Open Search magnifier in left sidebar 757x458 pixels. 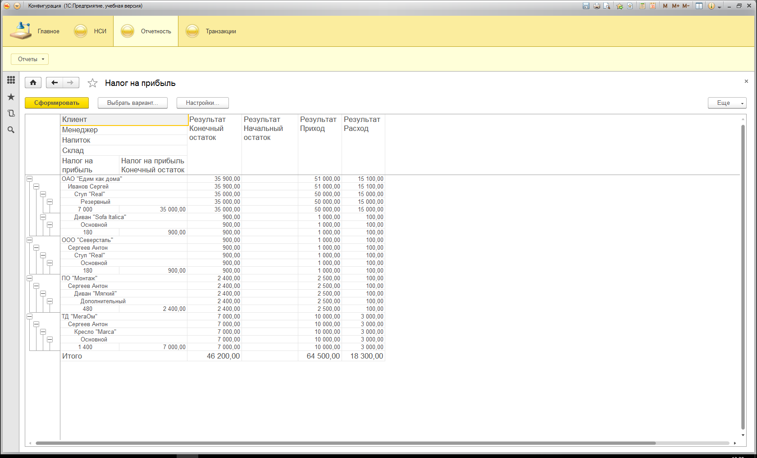tap(11, 130)
